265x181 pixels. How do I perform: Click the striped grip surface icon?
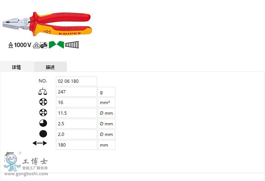72,45
